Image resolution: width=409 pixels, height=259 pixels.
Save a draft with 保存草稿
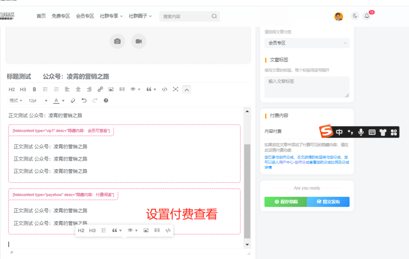coord(285,202)
